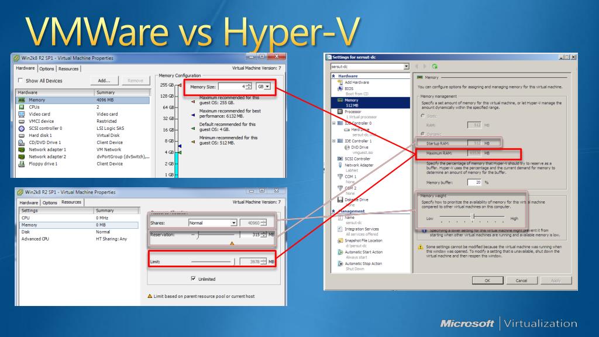Image resolution: width=599 pixels, height=337 pixels.
Task: Click the yellow warning icon about unmodifiable settings
Action: (x=421, y=247)
